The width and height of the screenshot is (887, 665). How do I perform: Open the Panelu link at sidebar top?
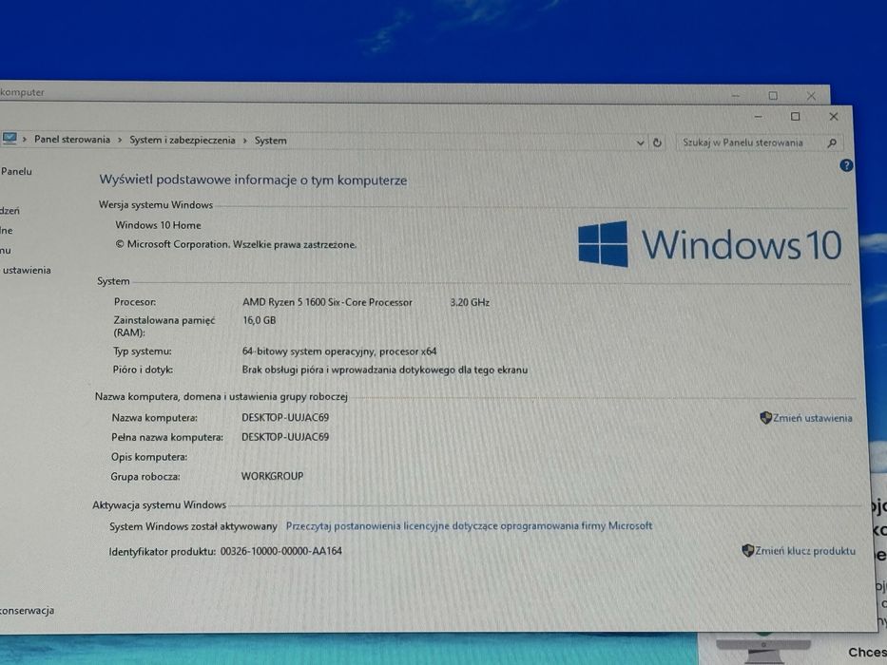(x=16, y=171)
